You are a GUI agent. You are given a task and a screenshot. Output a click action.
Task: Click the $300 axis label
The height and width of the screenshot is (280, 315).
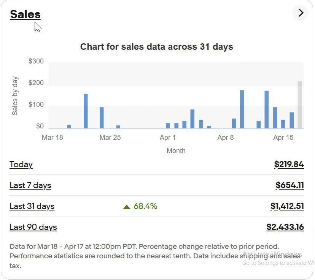[x=36, y=61]
